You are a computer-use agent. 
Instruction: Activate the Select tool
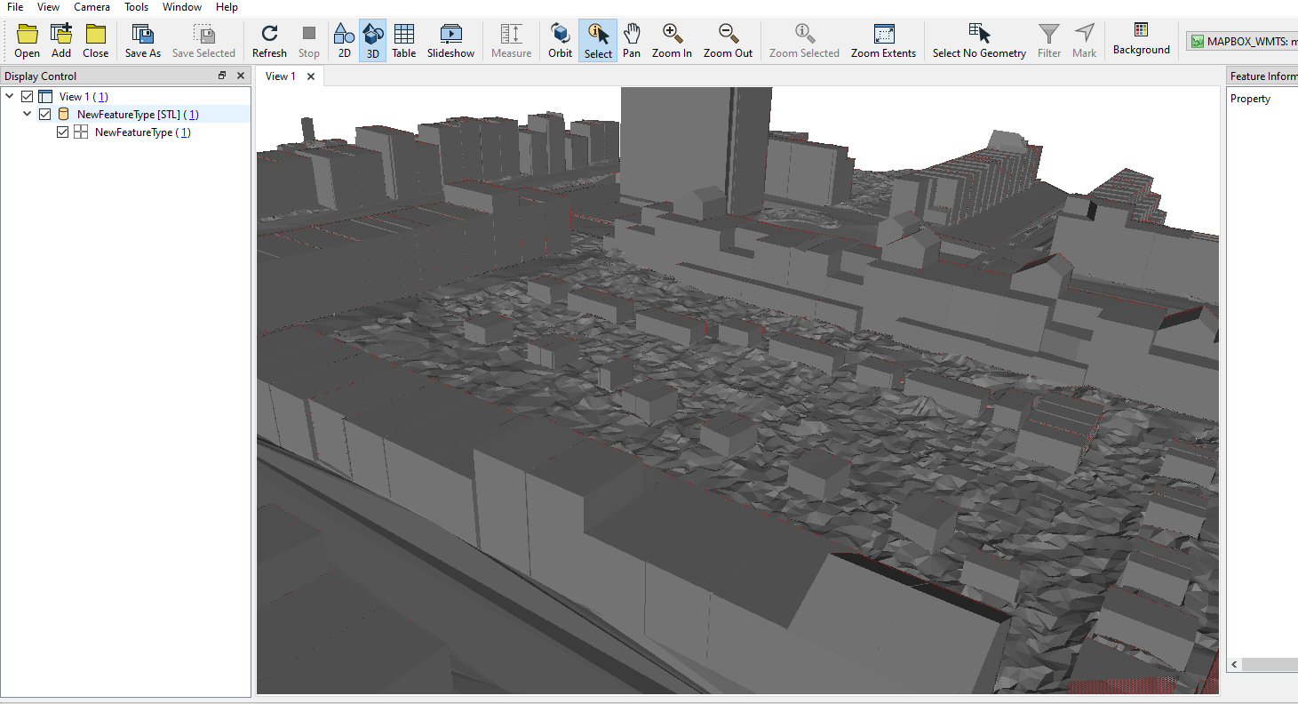coord(598,41)
